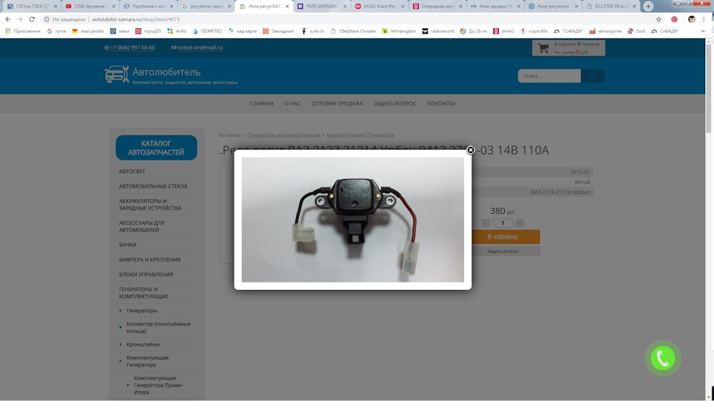Image resolution: width=714 pixels, height=417 pixels.
Task: Close the 611.3702-05 tab
Action: point(634,7)
